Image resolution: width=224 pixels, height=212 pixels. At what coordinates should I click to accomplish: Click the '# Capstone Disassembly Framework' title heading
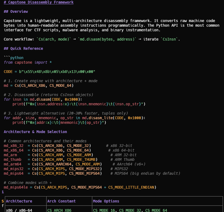pos(39,2)
